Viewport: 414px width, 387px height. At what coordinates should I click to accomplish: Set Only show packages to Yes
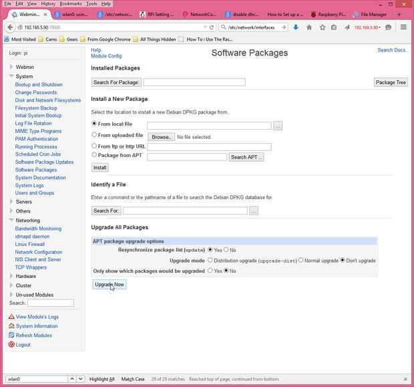[210, 271]
